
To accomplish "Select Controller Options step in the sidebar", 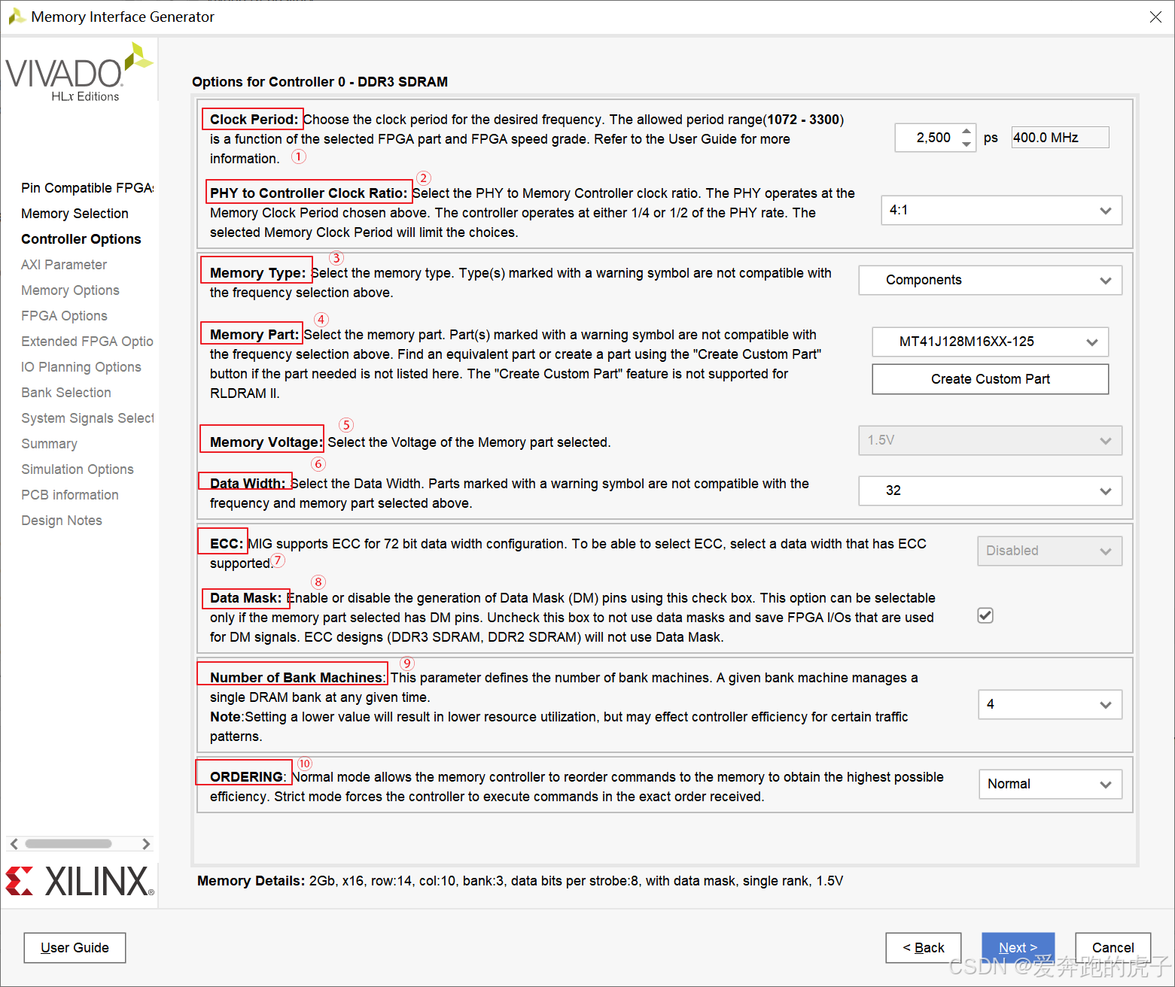I will point(81,239).
